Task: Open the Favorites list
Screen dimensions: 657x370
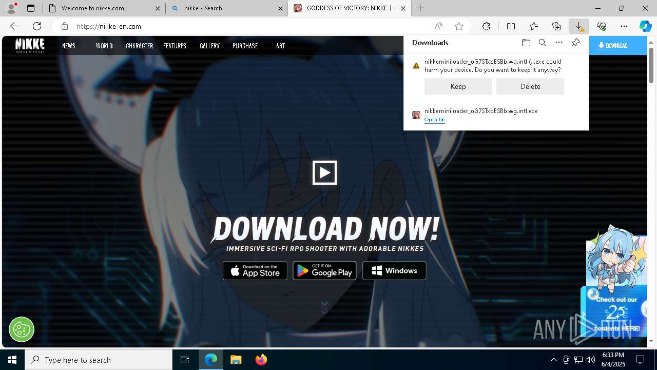Action: tap(534, 26)
